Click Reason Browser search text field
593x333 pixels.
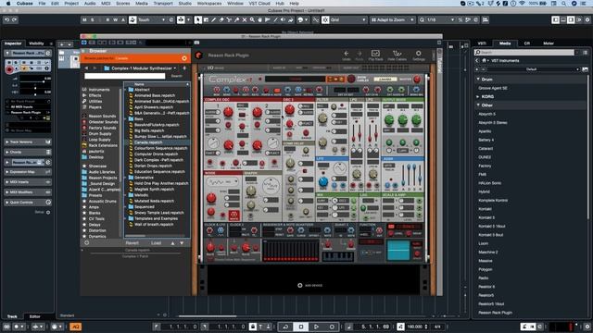point(125,76)
